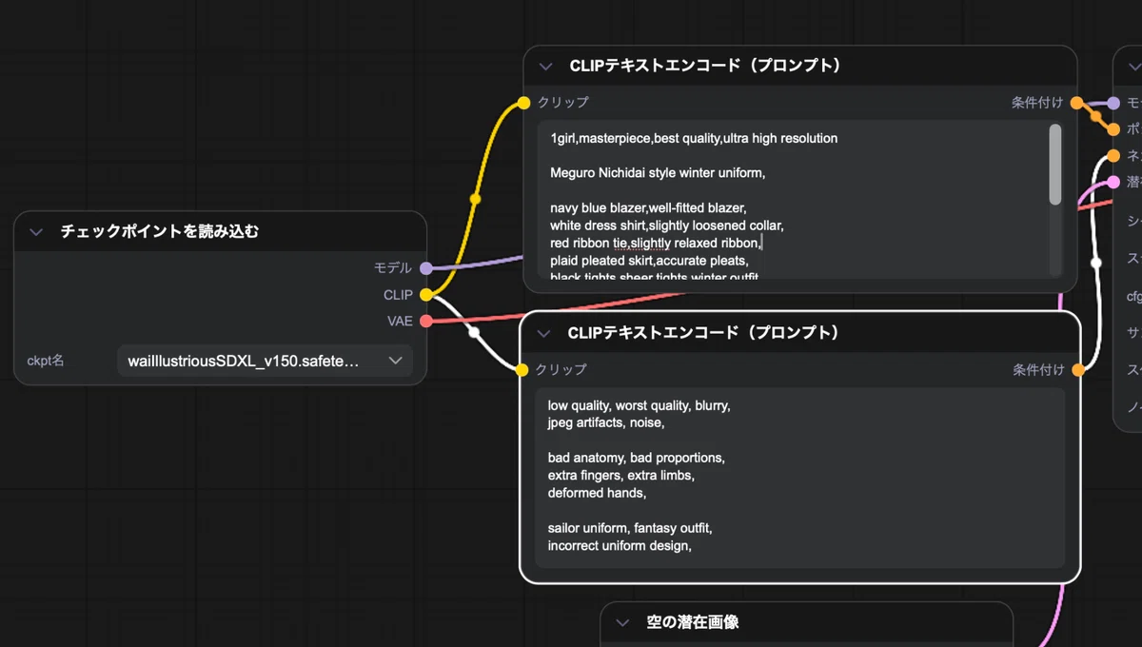1142x647 pixels.
Task: Click the クリップ input port on the low quality prompt node
Action: (522, 370)
